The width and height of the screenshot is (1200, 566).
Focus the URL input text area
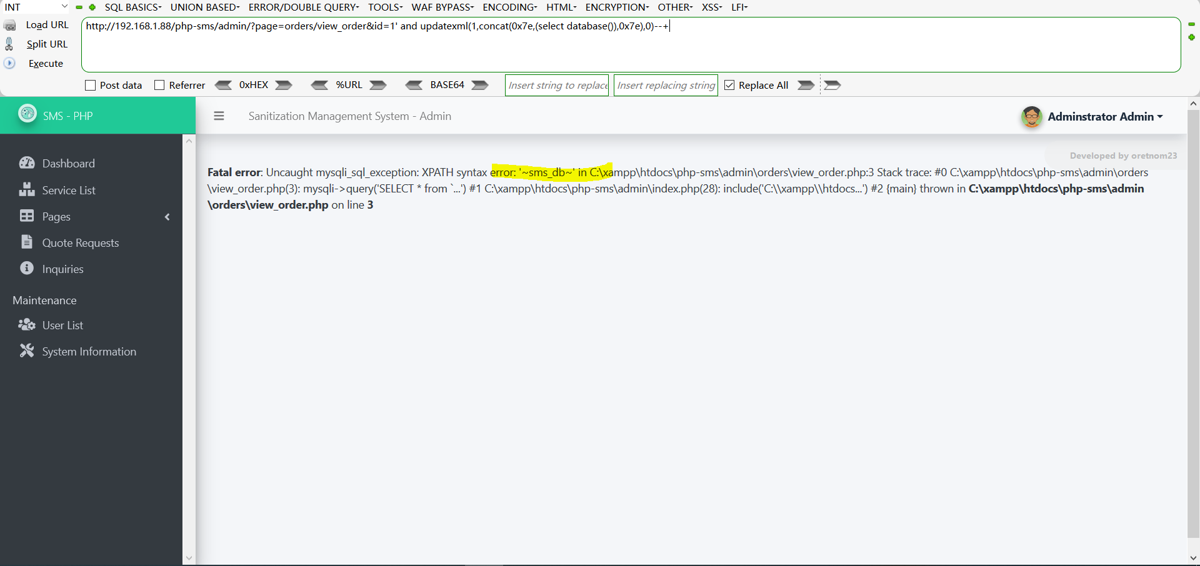[x=631, y=44]
